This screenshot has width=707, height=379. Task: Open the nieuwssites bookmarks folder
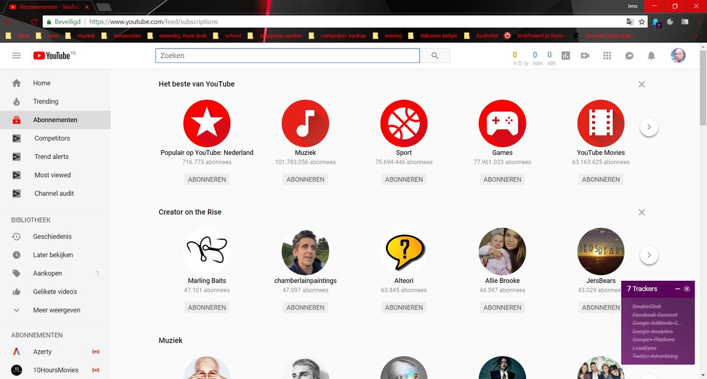[122, 35]
